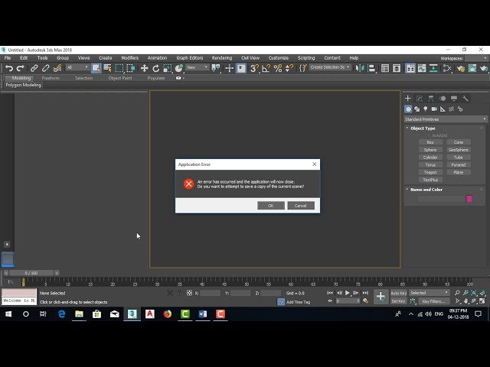
Task: Click OK in Application Error dialog
Action: pos(271,206)
